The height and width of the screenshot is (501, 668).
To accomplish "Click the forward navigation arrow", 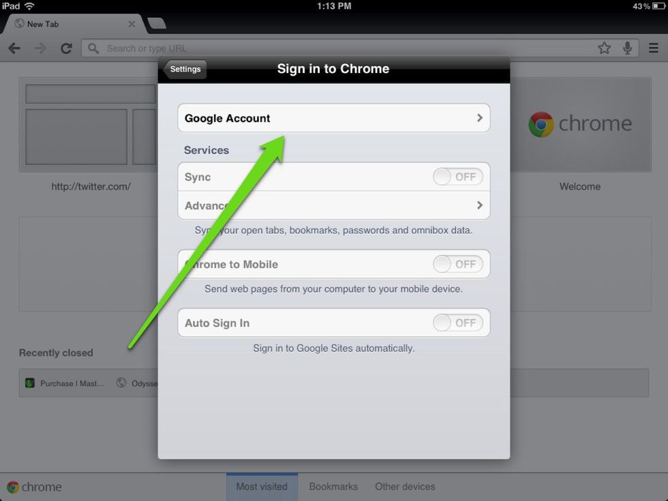I will 40,48.
